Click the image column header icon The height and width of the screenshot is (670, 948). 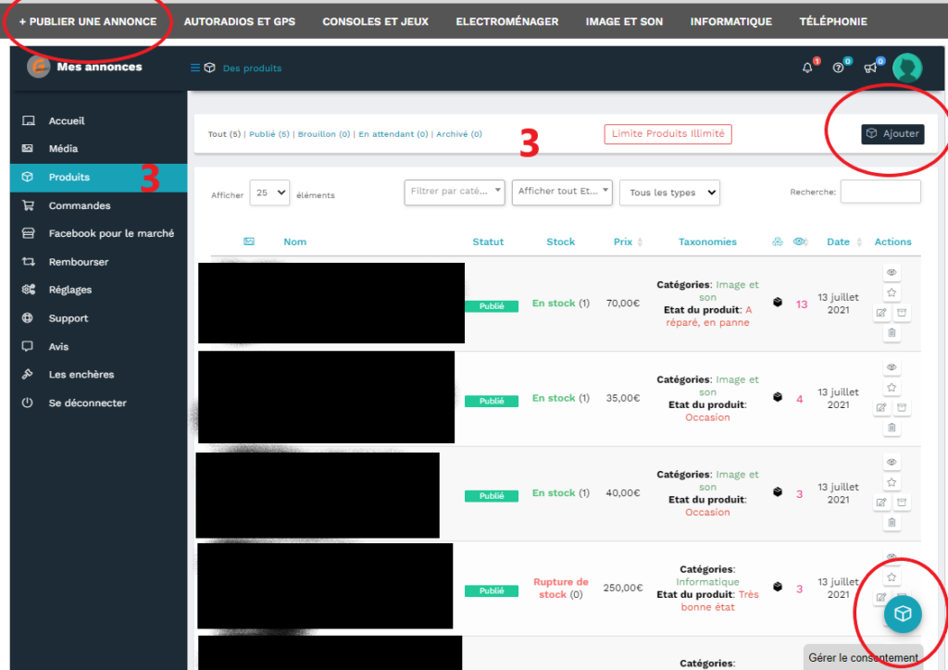pyautogui.click(x=248, y=242)
